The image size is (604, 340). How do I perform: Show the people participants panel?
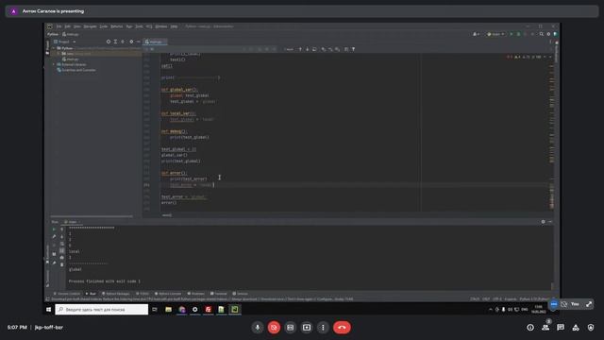click(x=545, y=328)
